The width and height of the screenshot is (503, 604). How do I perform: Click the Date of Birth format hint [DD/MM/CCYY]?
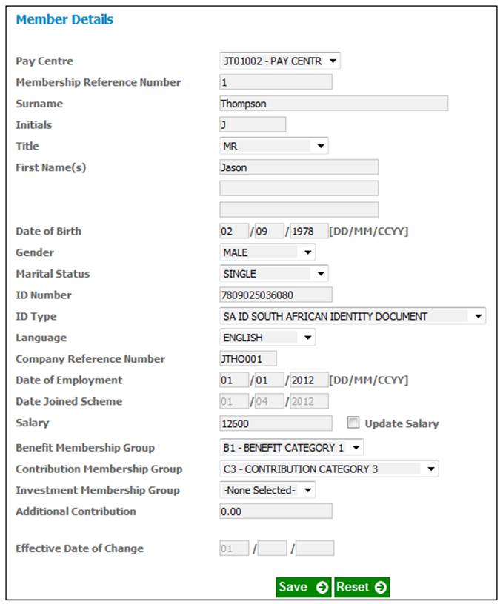pos(368,231)
